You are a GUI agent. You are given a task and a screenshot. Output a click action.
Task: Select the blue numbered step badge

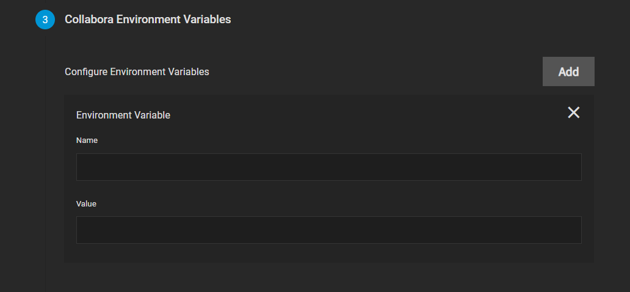coord(45,20)
